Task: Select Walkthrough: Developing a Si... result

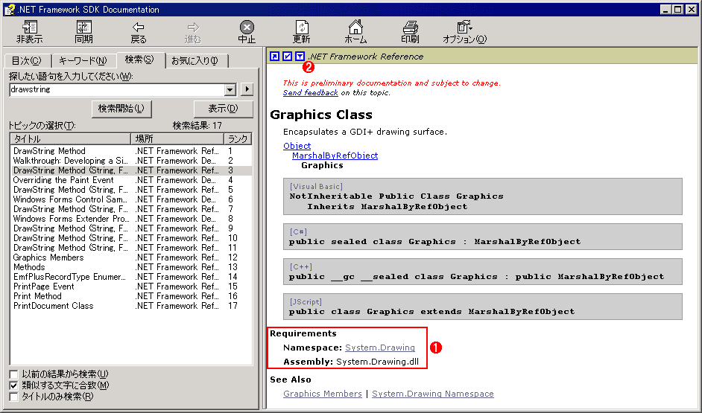Action: [x=130, y=161]
